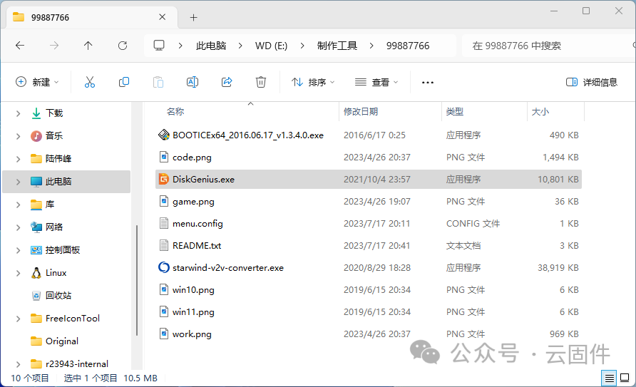Click the README.txt file icon
Image resolution: width=636 pixels, height=387 pixels.
point(164,246)
